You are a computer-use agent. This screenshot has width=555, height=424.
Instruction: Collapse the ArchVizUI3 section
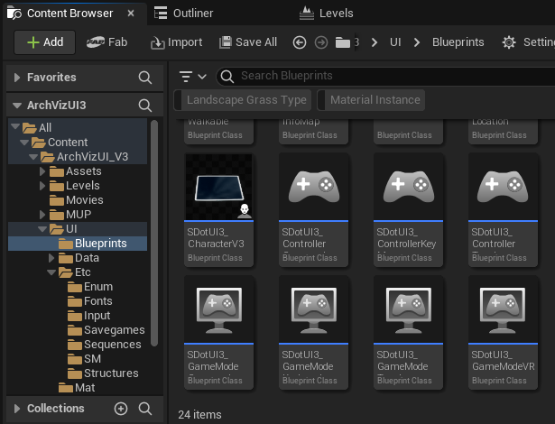(x=16, y=106)
